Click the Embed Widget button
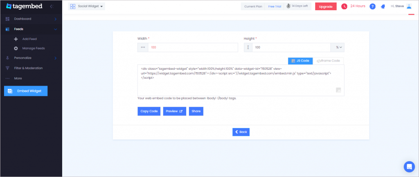Viewport: 419px width, 177px height. pos(26,91)
